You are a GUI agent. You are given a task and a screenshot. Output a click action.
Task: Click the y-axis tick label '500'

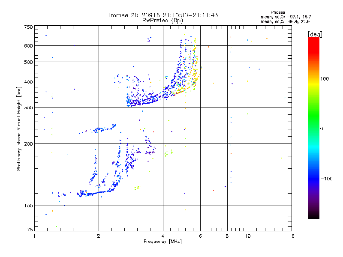pyautogui.click(x=28, y=62)
